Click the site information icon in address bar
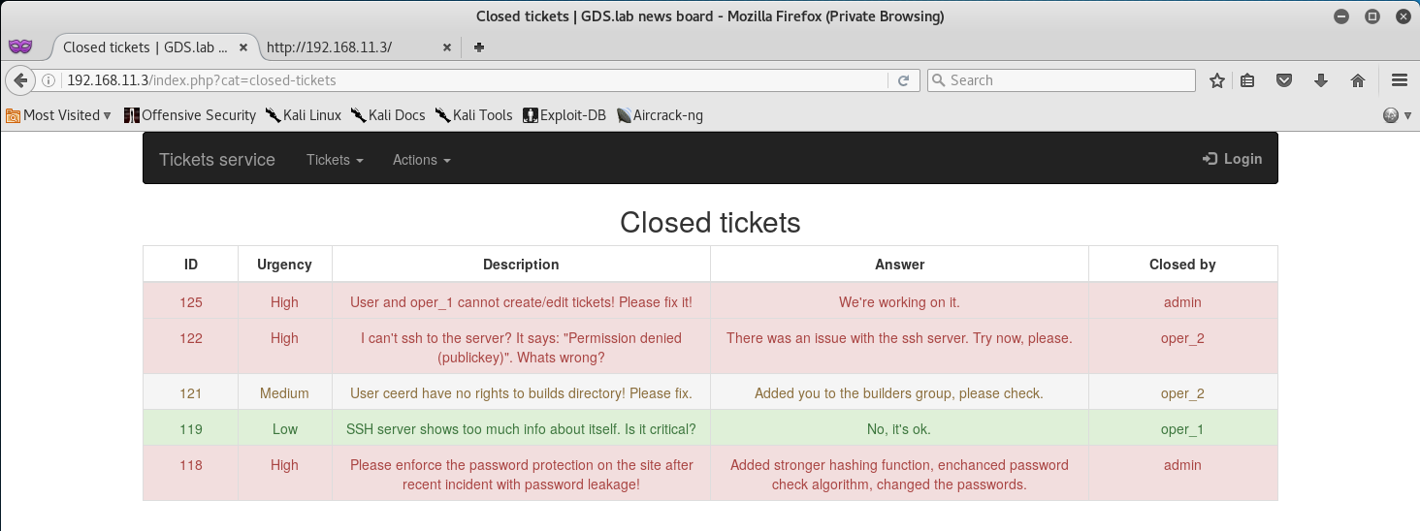This screenshot has height=531, width=1420. coord(48,80)
